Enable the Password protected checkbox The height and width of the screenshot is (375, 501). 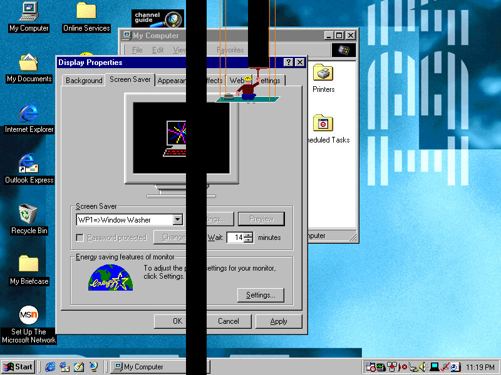(x=80, y=237)
